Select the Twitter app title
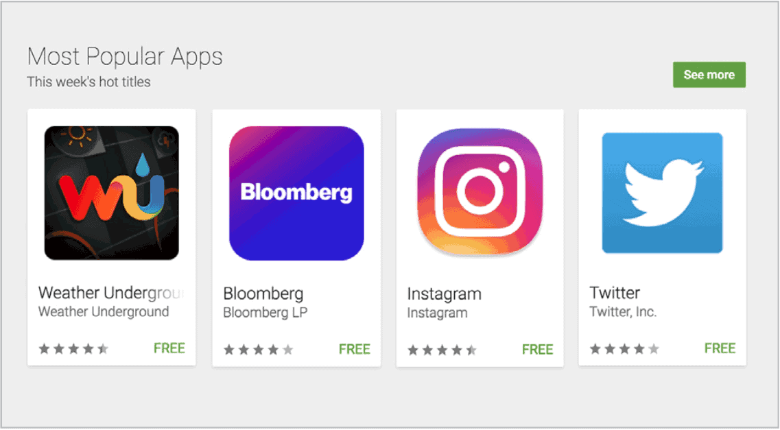 (615, 293)
